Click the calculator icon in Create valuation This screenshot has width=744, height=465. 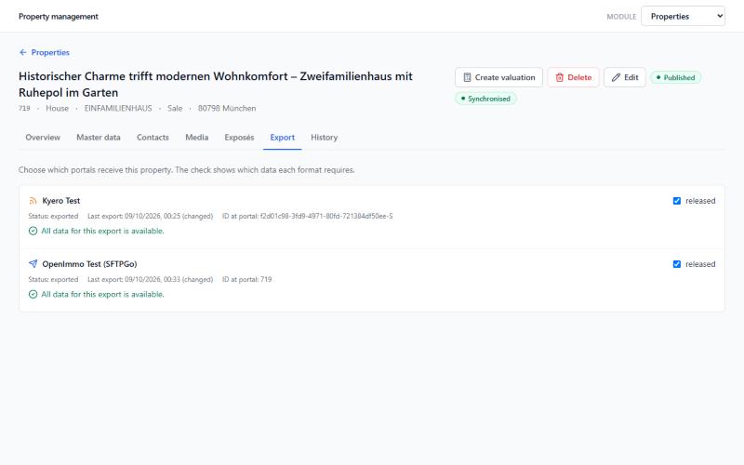(x=467, y=77)
